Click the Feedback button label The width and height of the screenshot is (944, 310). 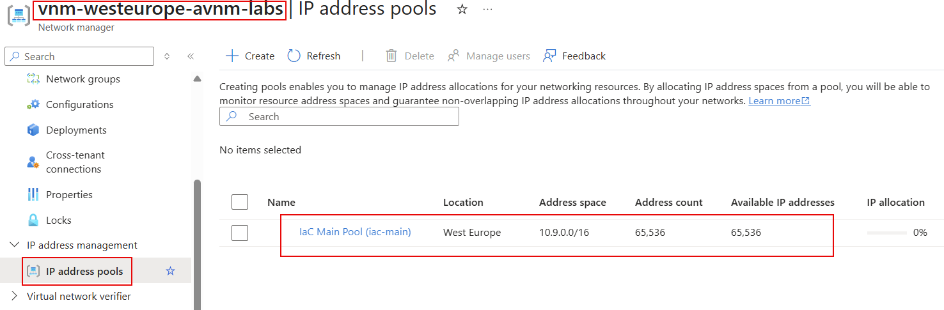pyautogui.click(x=584, y=56)
